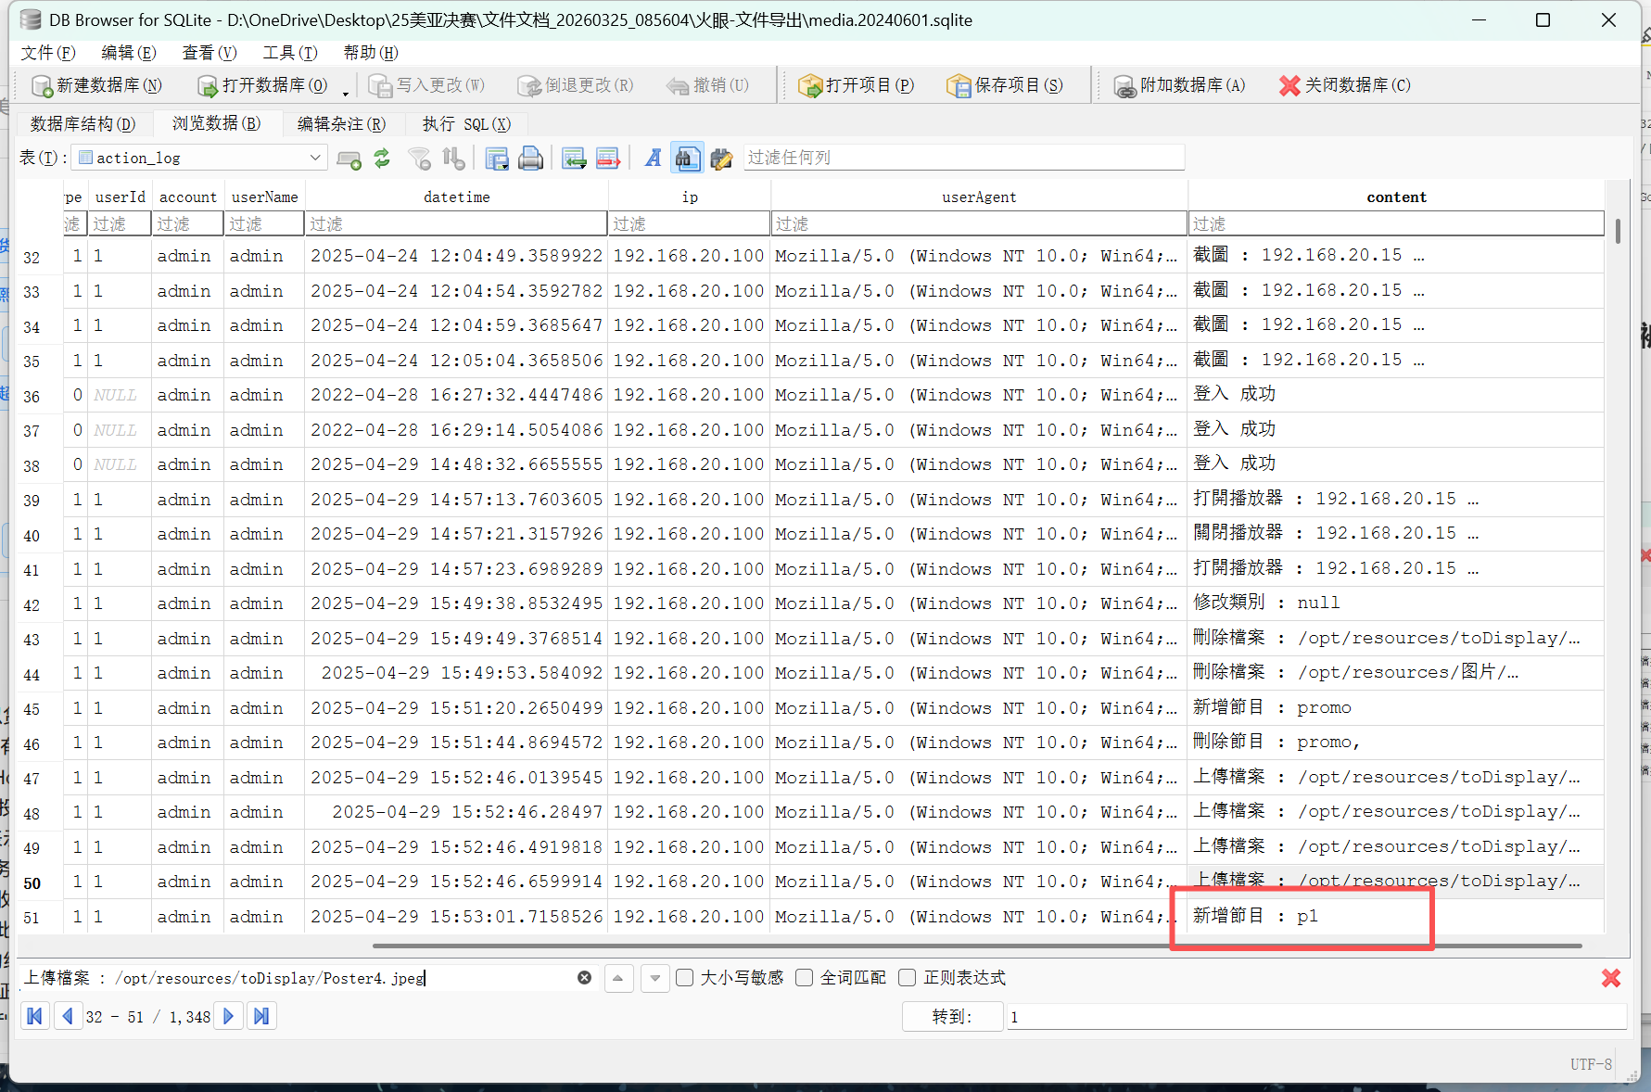Click the clear sorting arrows icon

tap(453, 159)
